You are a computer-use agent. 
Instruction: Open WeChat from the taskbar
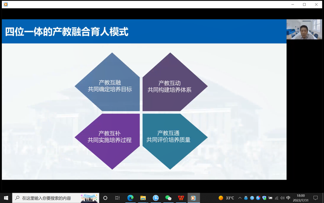tap(168, 198)
